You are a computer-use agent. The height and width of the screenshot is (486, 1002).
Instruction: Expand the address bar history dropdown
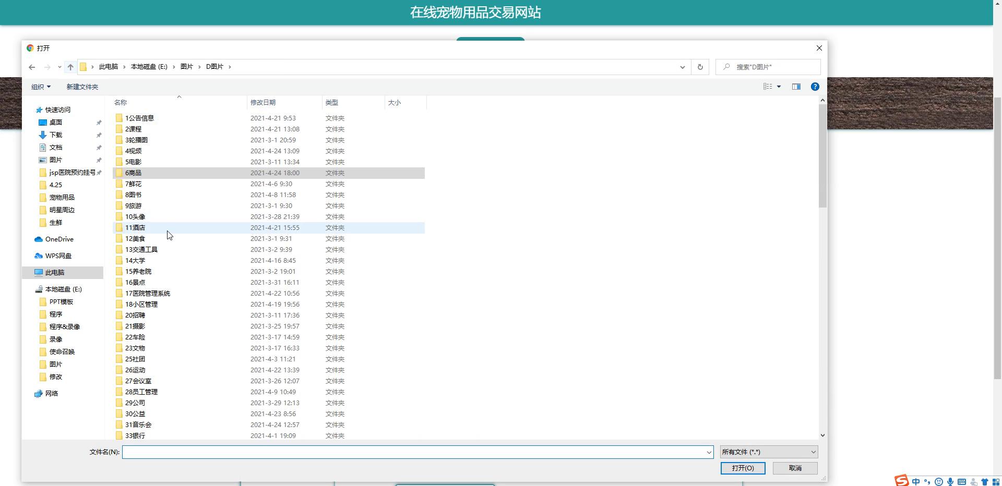[x=682, y=67]
